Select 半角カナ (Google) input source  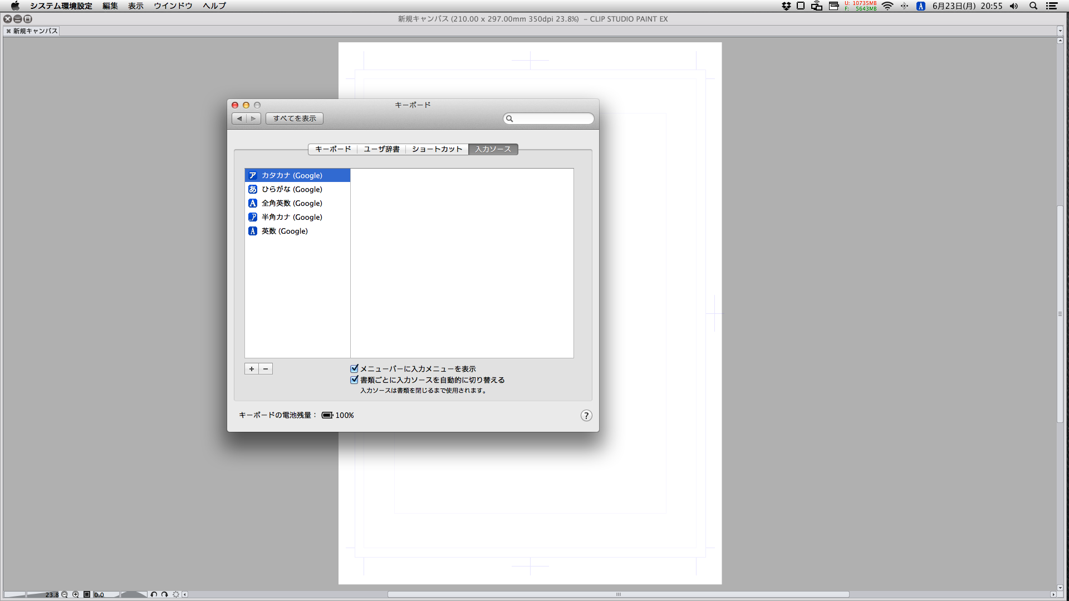[292, 217]
